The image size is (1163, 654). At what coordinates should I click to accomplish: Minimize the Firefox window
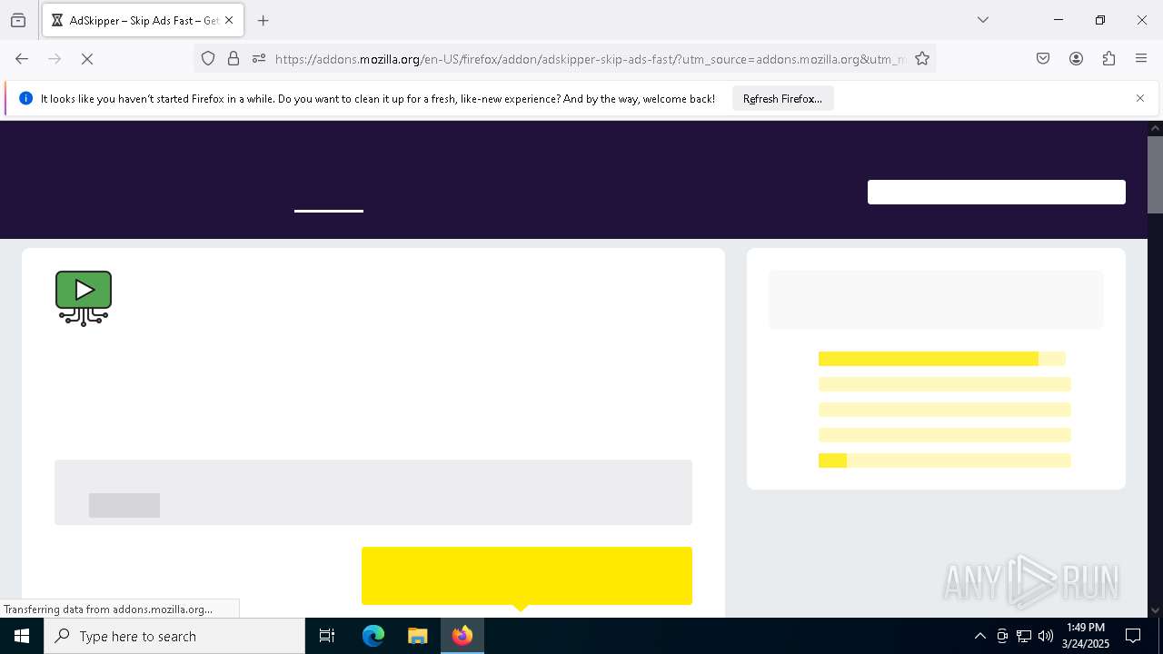pyautogui.click(x=1059, y=20)
